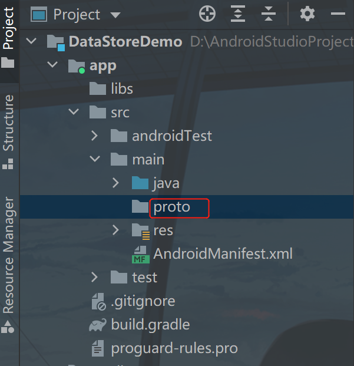354x366 pixels.
Task: Expand the androidTest folder chevron
Action: pos(94,136)
